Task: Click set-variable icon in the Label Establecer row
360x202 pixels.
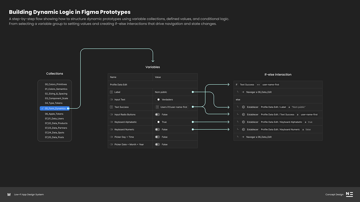Action: pos(243,107)
